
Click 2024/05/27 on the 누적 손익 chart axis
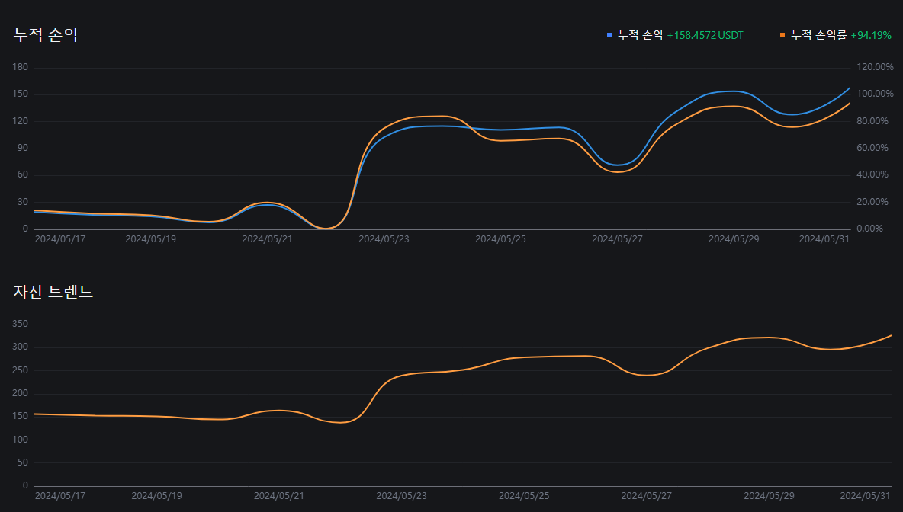pos(617,238)
